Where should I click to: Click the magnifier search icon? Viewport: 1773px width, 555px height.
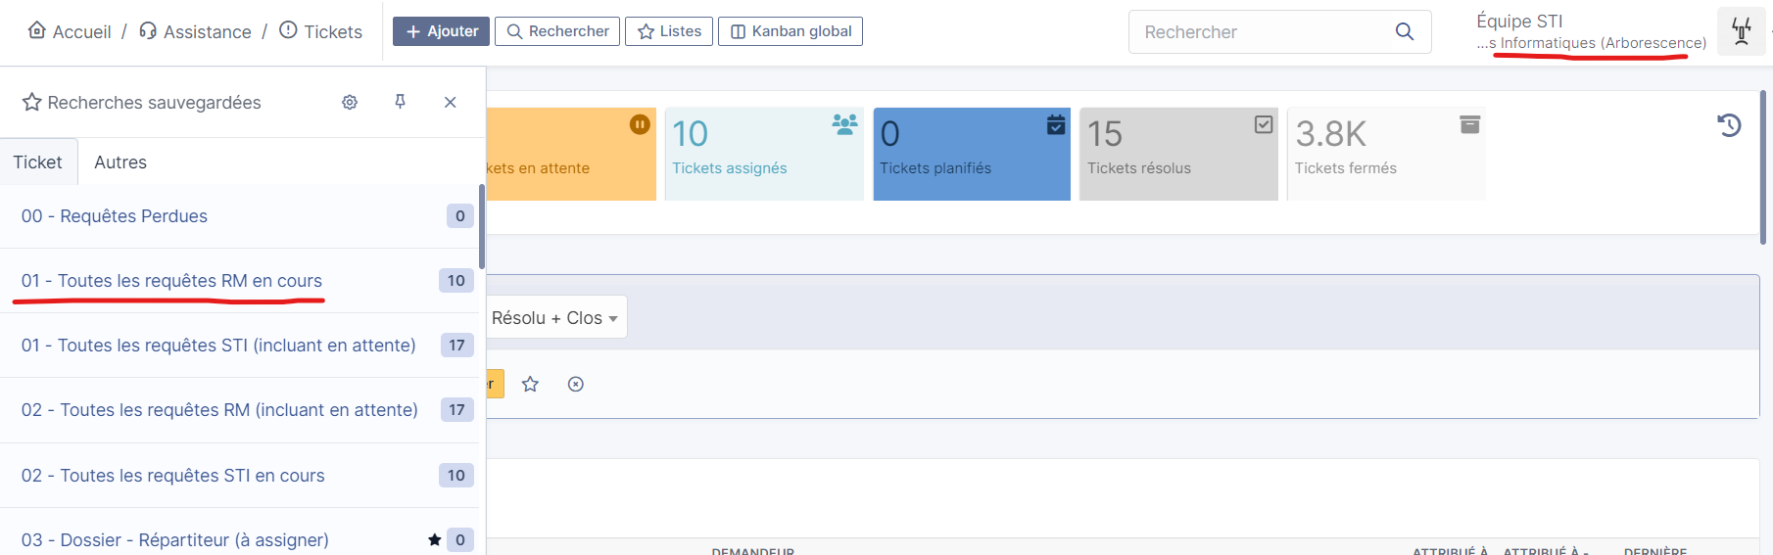(1405, 31)
